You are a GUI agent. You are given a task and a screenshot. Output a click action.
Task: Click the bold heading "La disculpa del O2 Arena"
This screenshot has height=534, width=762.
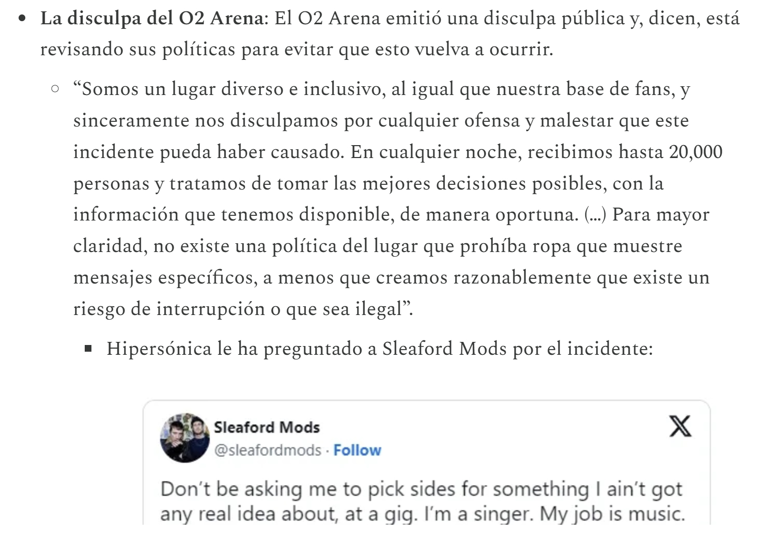(152, 19)
